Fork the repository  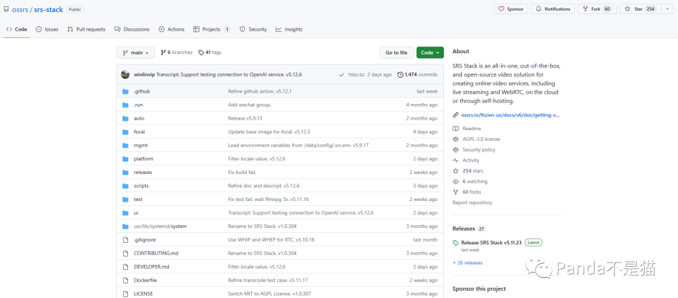597,9
